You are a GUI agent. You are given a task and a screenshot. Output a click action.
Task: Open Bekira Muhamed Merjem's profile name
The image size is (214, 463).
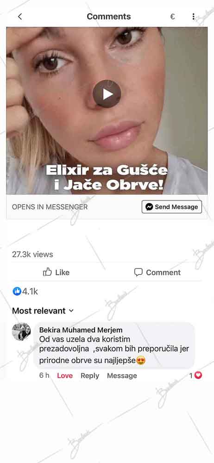coord(81,330)
